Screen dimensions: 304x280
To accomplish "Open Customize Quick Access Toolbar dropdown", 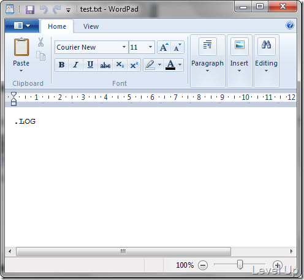I will click(68, 10).
